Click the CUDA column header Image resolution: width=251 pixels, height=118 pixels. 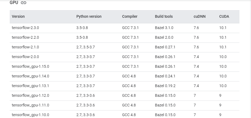coord(224,16)
